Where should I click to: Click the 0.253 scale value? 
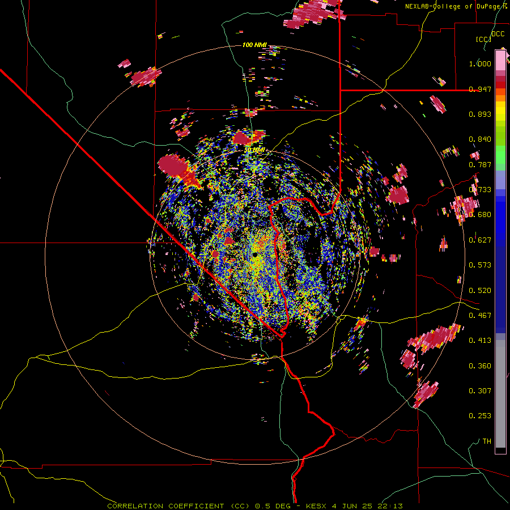pyautogui.click(x=480, y=416)
